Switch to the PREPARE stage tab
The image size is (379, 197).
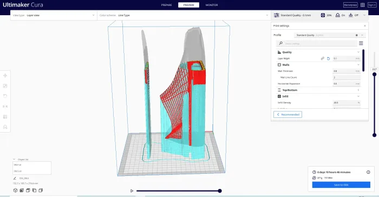(167, 5)
